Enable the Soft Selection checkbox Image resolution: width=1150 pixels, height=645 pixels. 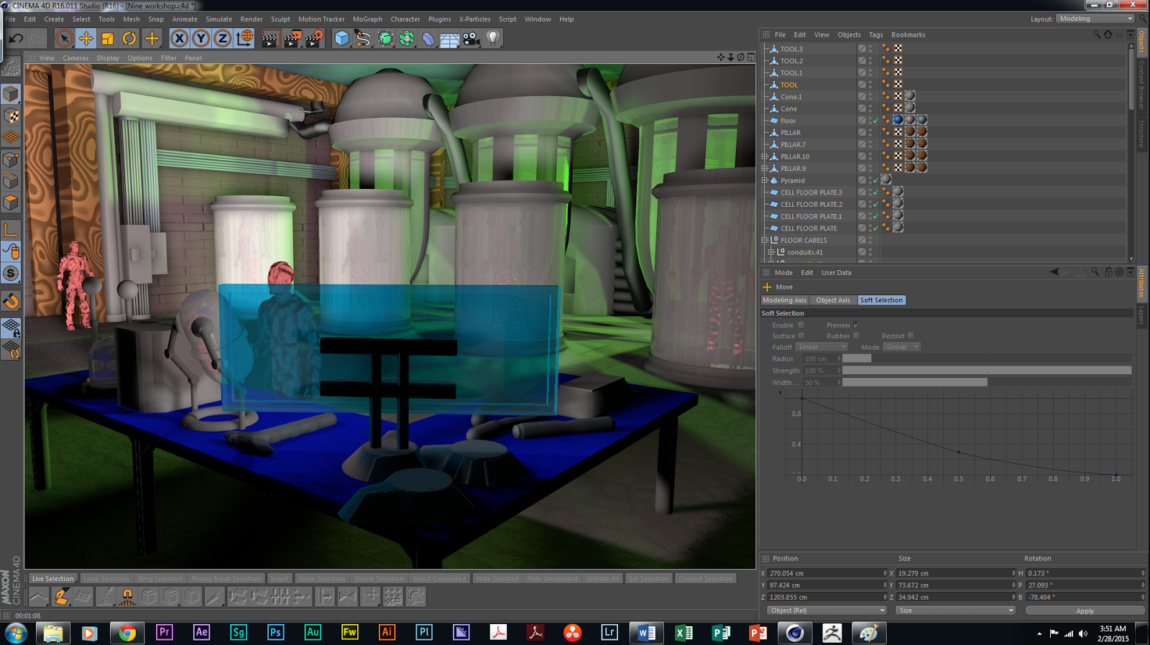pyautogui.click(x=801, y=325)
